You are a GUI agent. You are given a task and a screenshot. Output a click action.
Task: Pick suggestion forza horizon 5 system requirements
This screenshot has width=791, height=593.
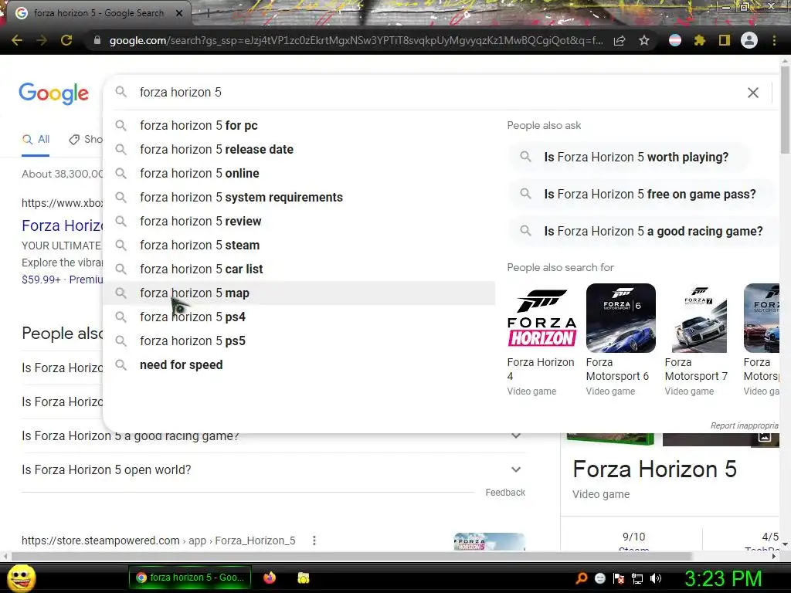[299, 197]
